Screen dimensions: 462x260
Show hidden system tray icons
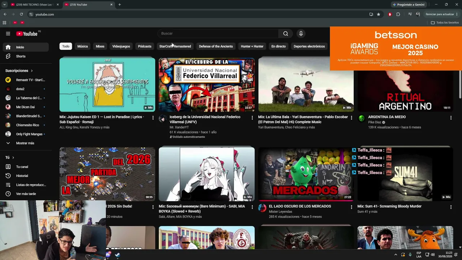[396, 255]
